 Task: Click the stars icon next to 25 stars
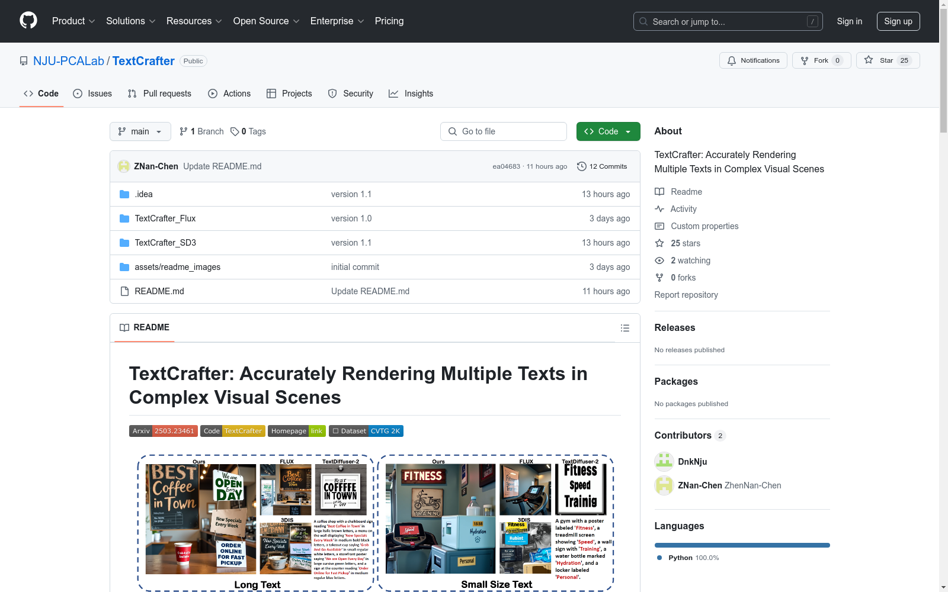tap(659, 243)
